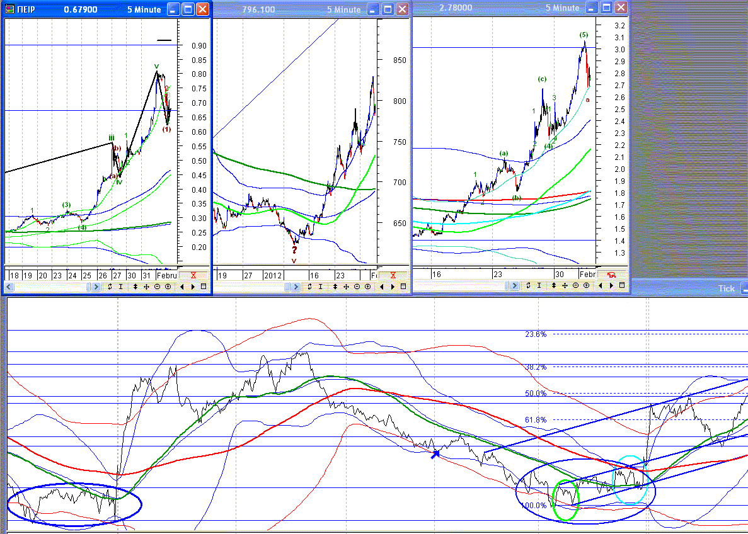Screen dimensions: 748x534
Task: Click the '5 Minute' label in ΠΕΙΡ window
Action: (x=144, y=9)
